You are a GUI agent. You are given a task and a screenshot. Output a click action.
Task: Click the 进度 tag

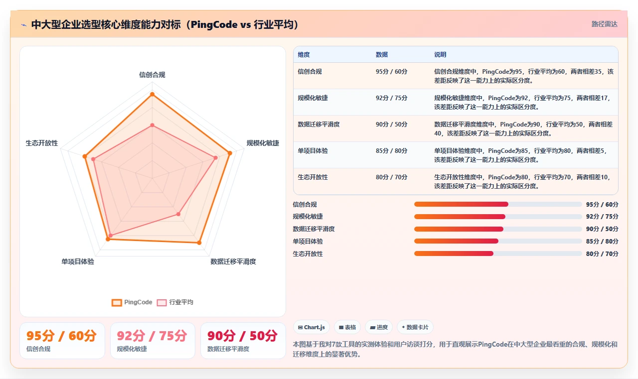(379, 327)
